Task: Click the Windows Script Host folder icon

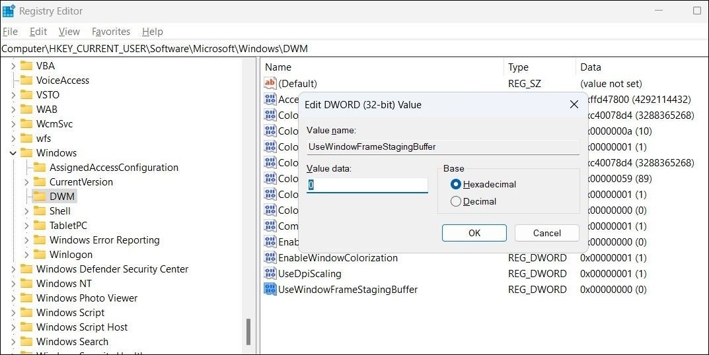Action: click(x=26, y=327)
